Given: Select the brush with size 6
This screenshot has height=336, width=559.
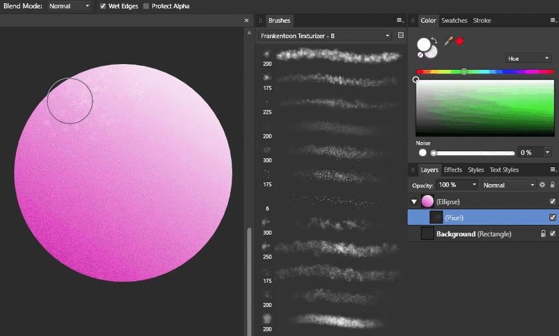Looking at the screenshot, I should 331,201.
